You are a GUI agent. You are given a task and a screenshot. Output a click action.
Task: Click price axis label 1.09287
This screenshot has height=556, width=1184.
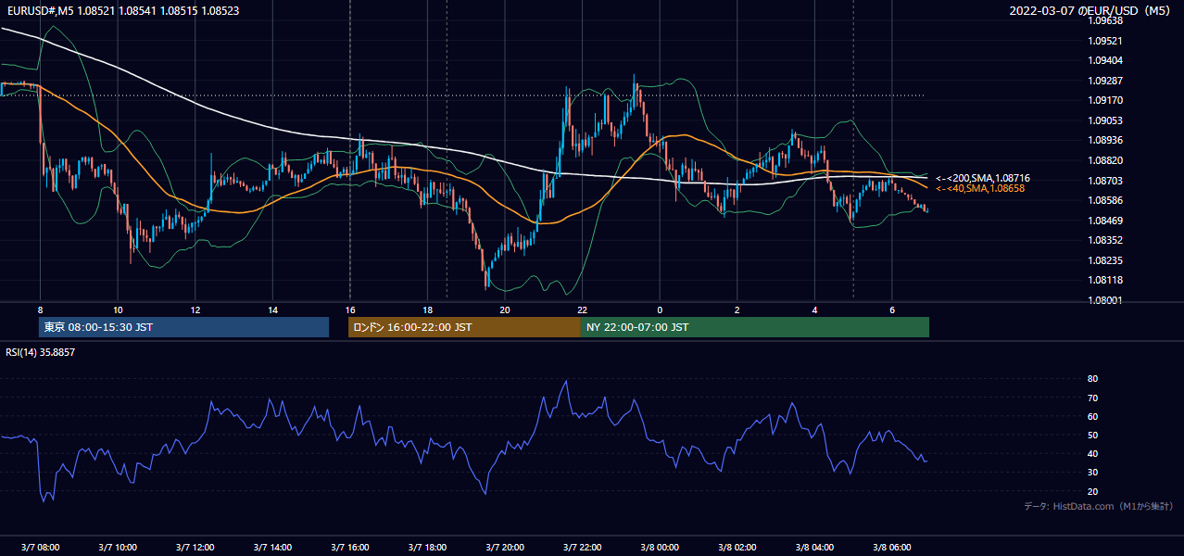(x=1106, y=81)
